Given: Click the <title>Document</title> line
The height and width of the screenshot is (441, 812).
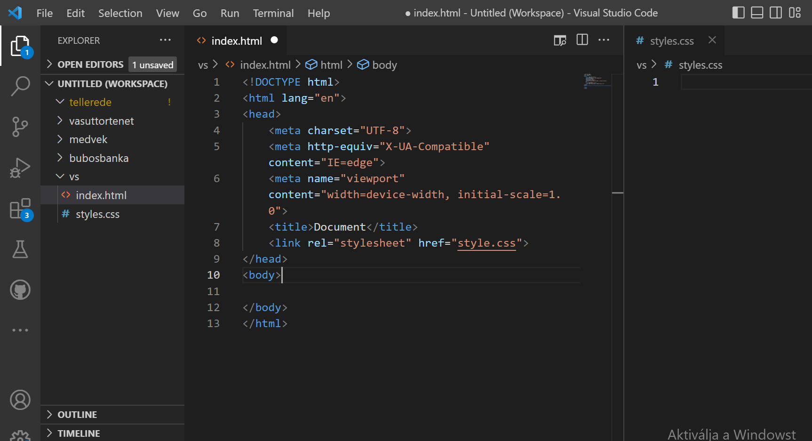Looking at the screenshot, I should (x=343, y=227).
